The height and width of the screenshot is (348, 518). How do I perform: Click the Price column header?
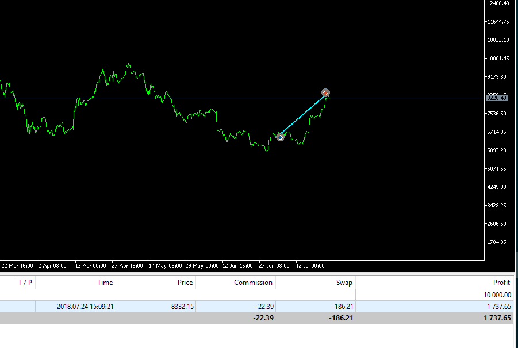185,283
